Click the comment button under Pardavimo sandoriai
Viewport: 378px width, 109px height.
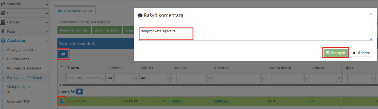[x=63, y=54]
